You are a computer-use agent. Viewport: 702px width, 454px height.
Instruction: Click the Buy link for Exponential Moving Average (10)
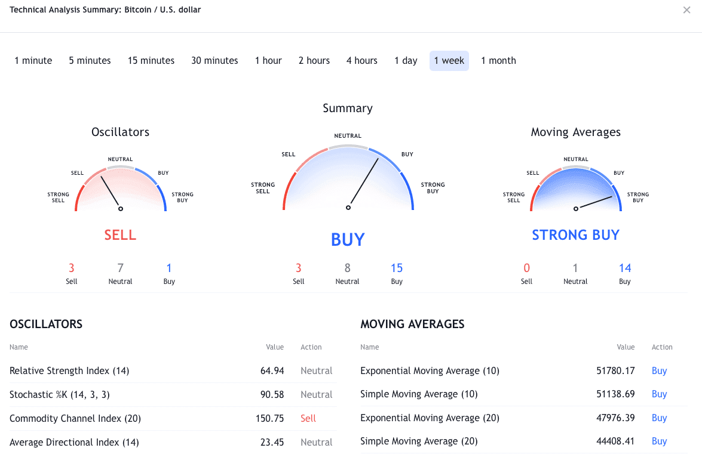(x=659, y=370)
